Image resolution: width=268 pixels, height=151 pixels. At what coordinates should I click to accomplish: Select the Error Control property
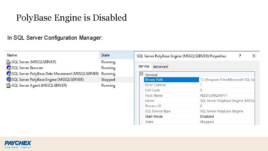pos(171,85)
